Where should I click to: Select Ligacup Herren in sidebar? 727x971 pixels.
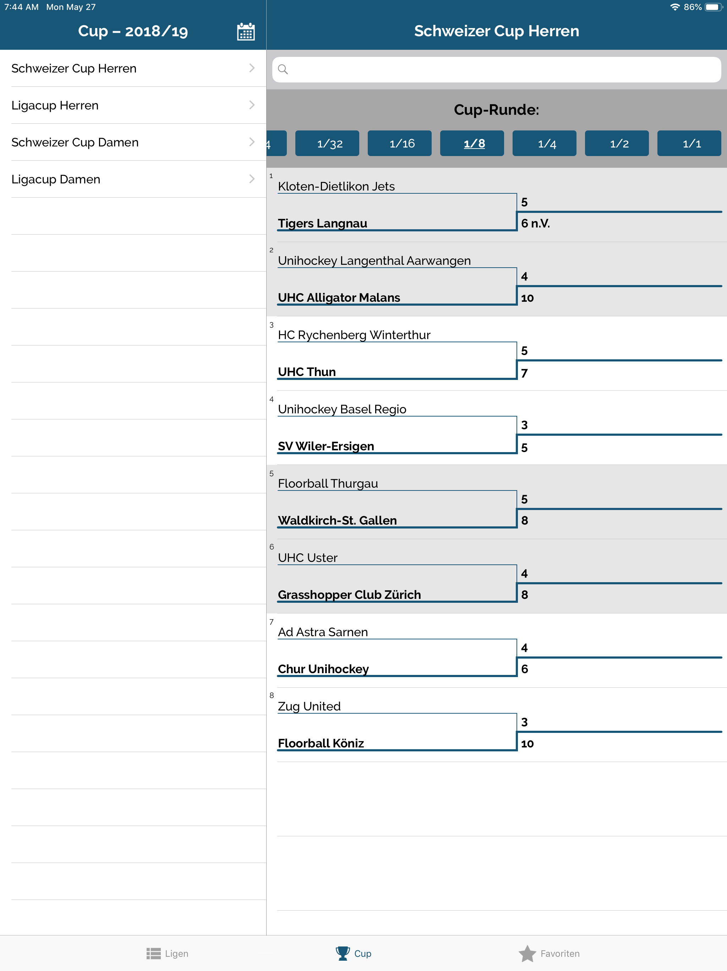pos(133,105)
